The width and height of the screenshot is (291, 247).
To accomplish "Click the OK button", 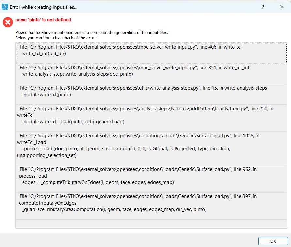I will point(273,241).
